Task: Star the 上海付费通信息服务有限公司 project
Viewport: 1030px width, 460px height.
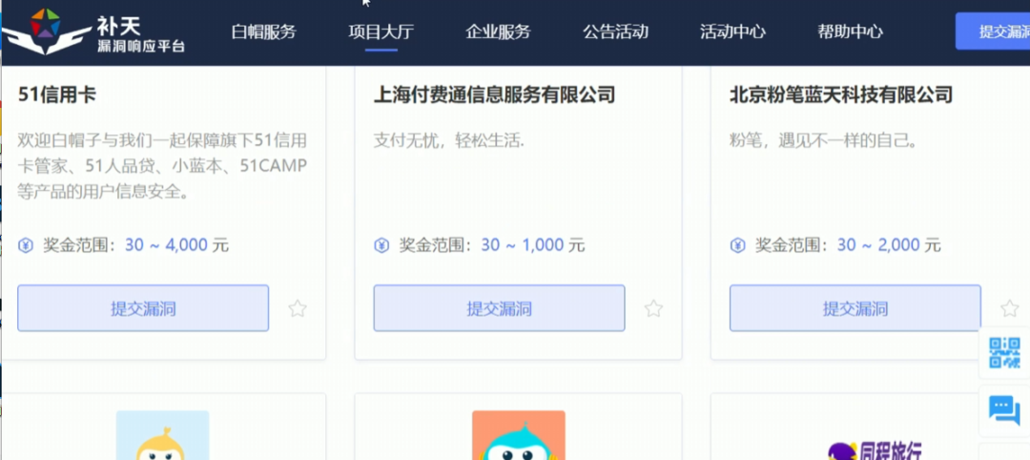Action: 653,308
